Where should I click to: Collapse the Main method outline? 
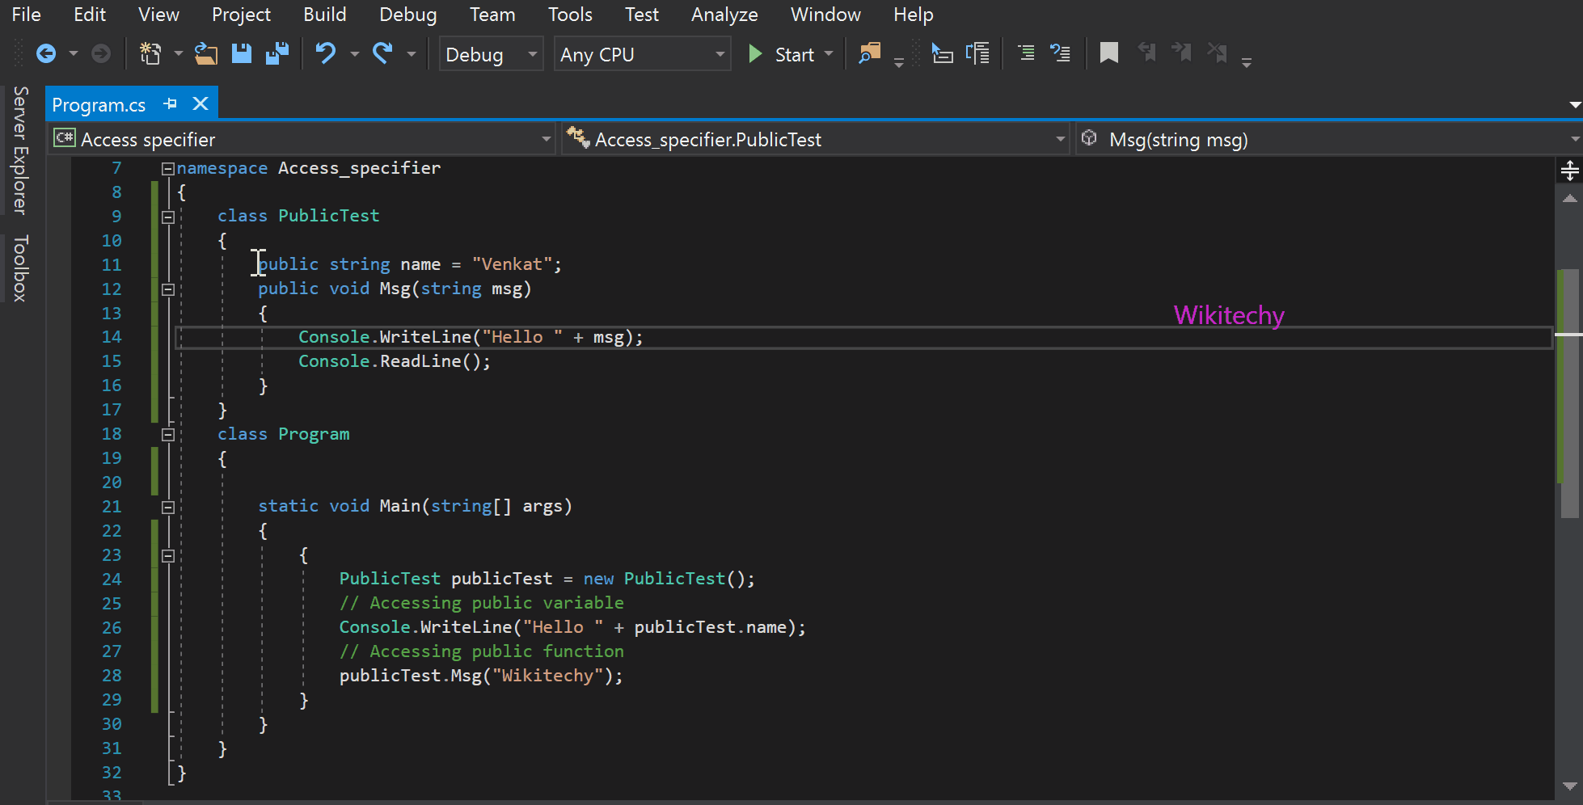[x=168, y=508]
